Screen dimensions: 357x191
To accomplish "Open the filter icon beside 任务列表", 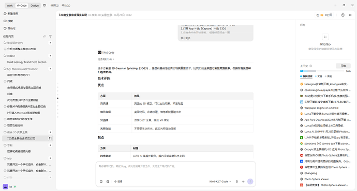I will coord(50,36).
